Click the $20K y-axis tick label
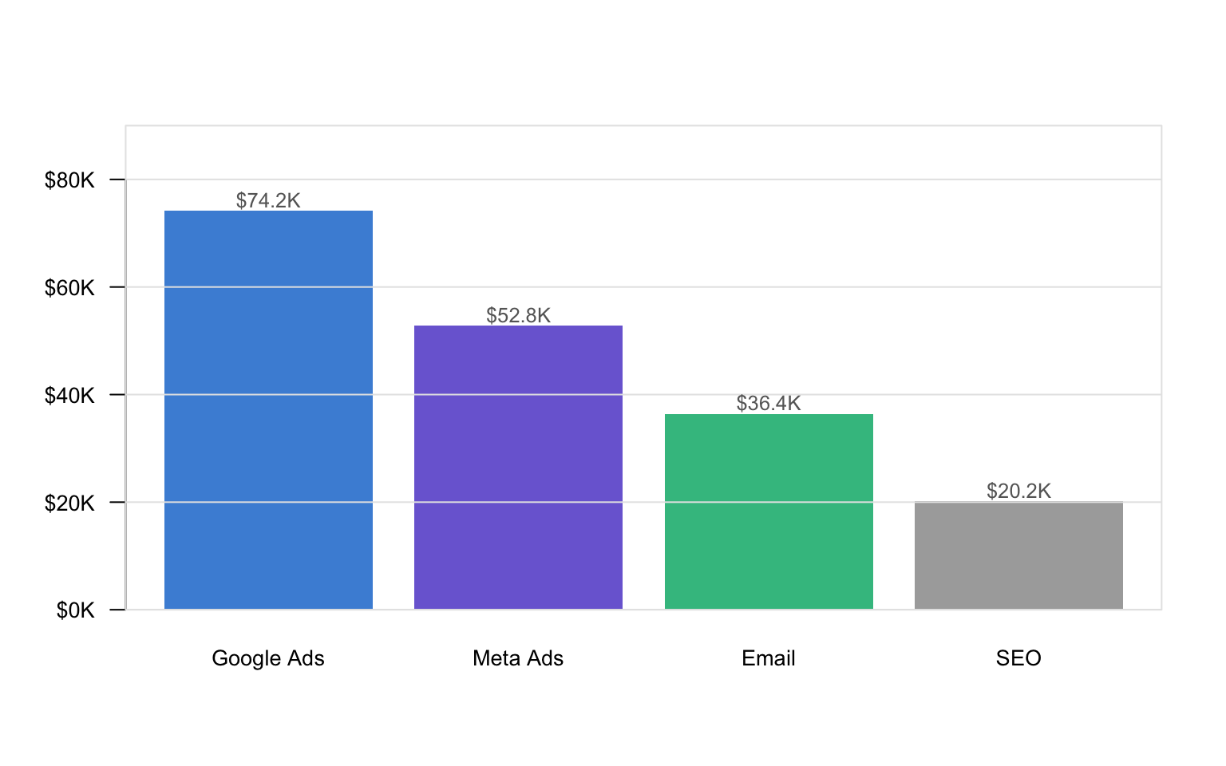Image resolution: width=1226 pixels, height=766 pixels. 69,503
